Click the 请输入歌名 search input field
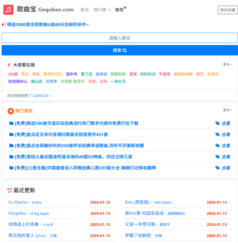This screenshot has width=238, height=243. [120, 38]
